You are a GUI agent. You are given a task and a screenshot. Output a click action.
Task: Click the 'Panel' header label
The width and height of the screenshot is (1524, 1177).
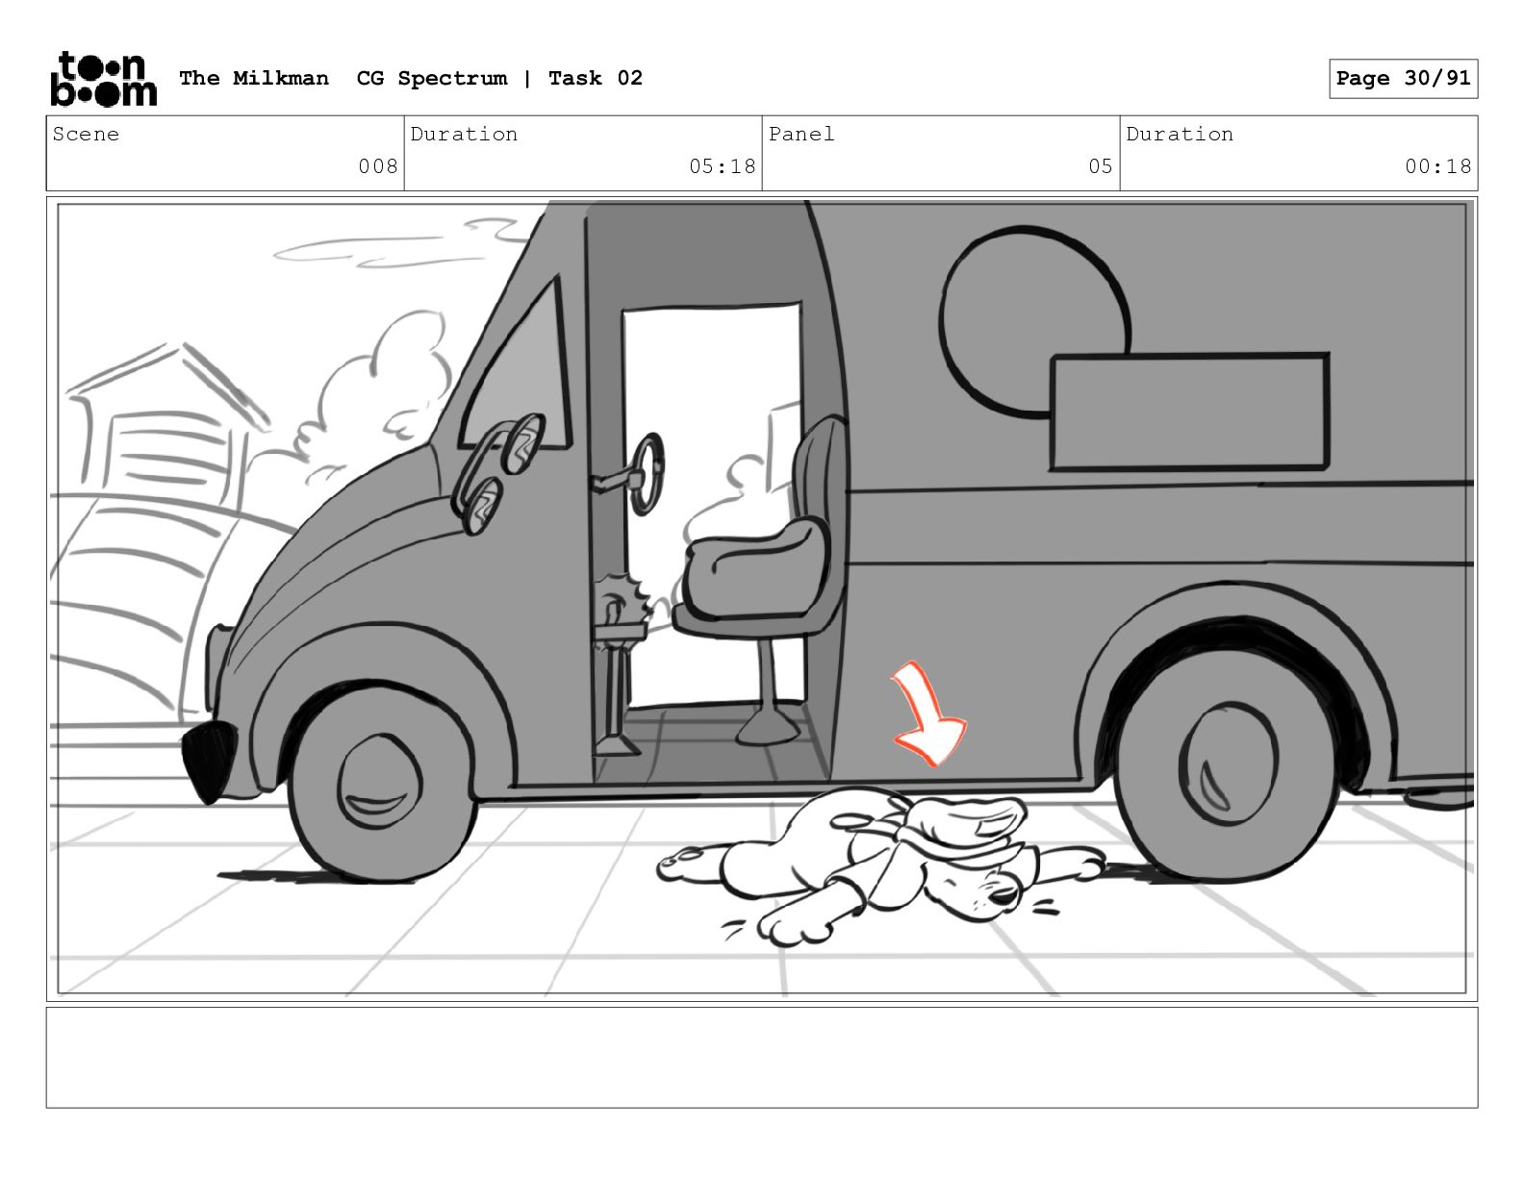point(801,134)
